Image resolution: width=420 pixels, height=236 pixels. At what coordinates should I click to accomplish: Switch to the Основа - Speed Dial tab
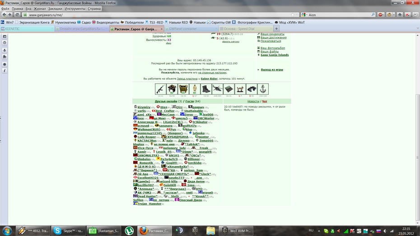[246, 28]
